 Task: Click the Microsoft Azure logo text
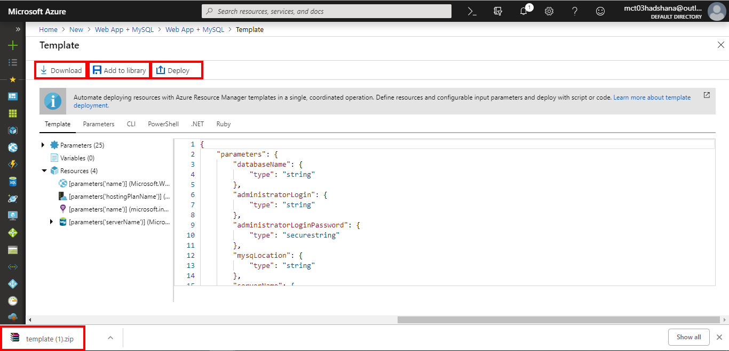pos(37,11)
